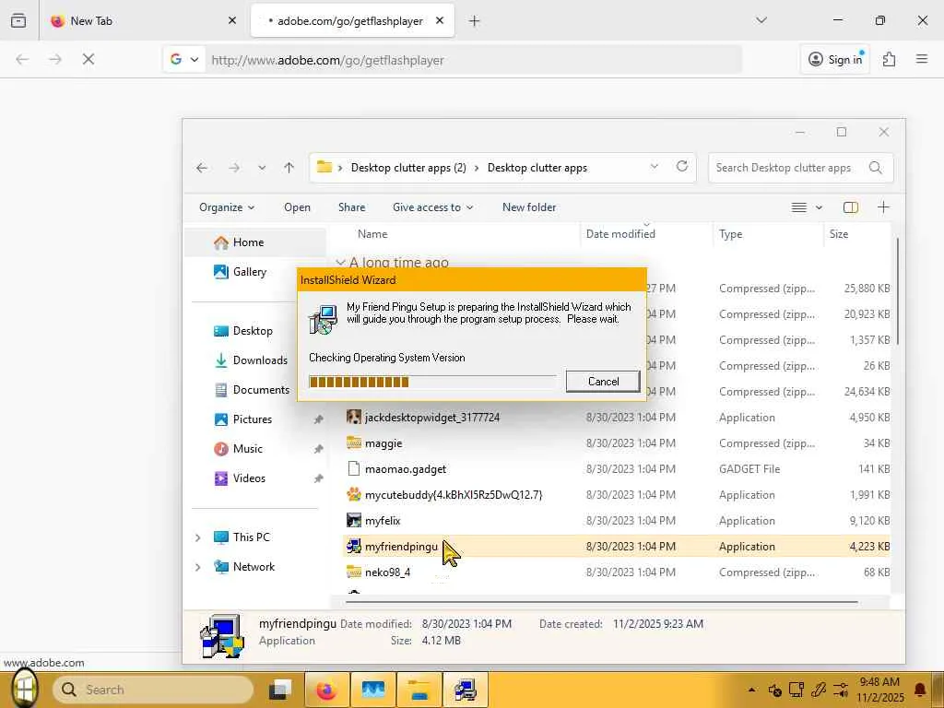Click Open in the Explorer toolbar
This screenshot has width=944, height=708.
[x=297, y=207]
